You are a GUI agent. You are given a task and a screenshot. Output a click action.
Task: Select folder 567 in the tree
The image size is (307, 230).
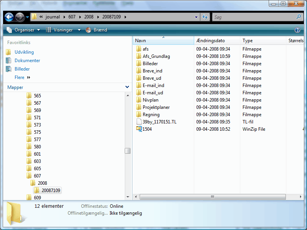37,103
